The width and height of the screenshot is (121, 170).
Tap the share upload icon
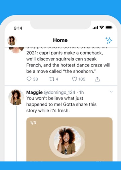pyautogui.click(x=97, y=79)
